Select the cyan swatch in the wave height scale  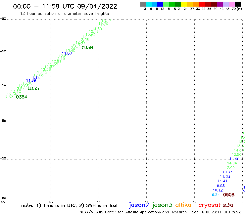click(149, 4)
